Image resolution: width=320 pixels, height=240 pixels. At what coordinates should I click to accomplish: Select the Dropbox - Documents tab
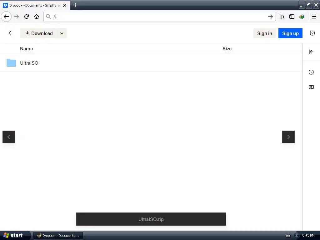coord(35,5)
